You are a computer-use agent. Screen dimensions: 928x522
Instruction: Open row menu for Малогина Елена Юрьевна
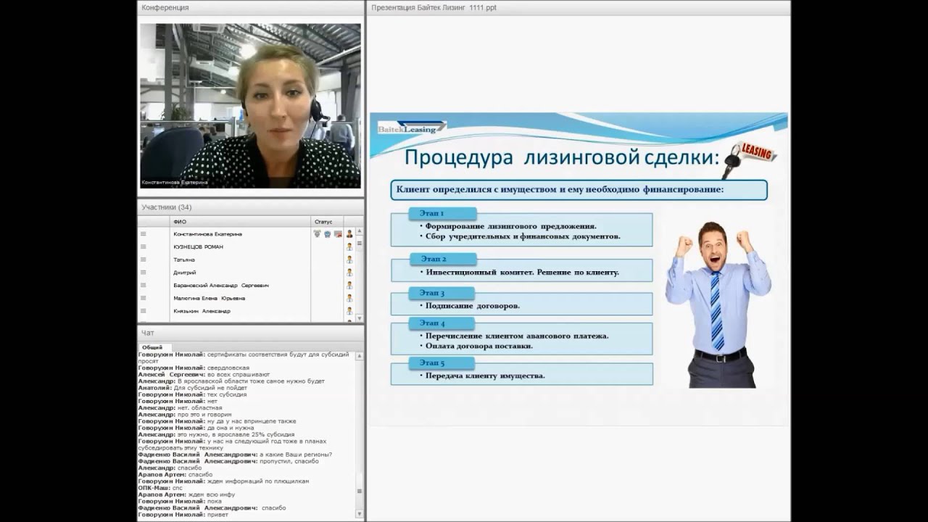pos(144,298)
